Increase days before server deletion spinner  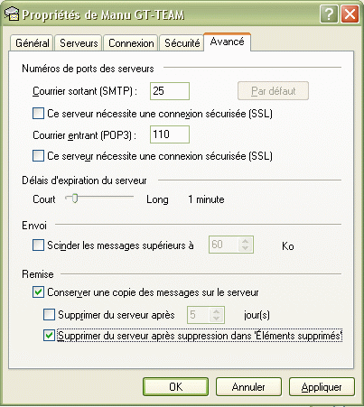coord(216,311)
